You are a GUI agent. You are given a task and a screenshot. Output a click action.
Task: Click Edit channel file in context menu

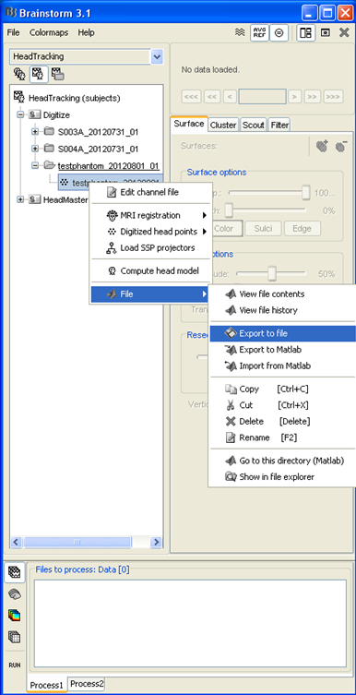pos(150,192)
